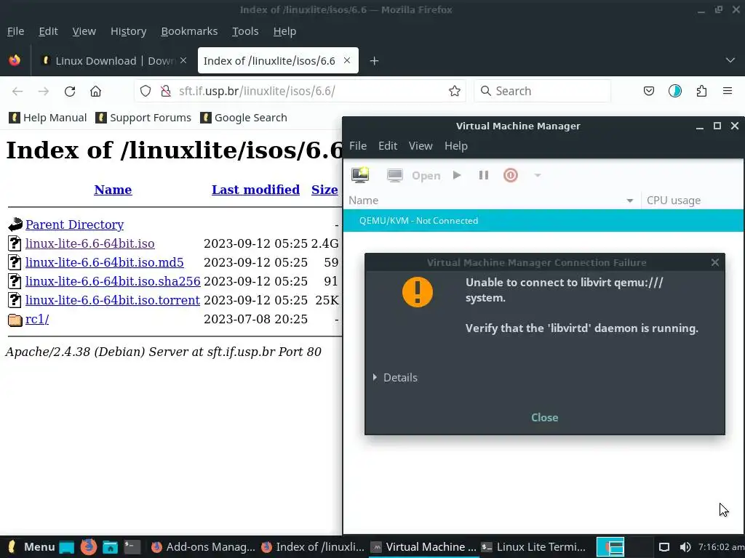The width and height of the screenshot is (745, 558).
Task: Open linux-lite-6.6-64bit.iso.sha256 link
Action: 113,281
